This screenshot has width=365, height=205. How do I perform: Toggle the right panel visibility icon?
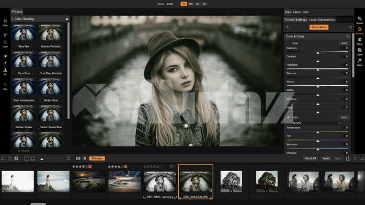[361, 158]
